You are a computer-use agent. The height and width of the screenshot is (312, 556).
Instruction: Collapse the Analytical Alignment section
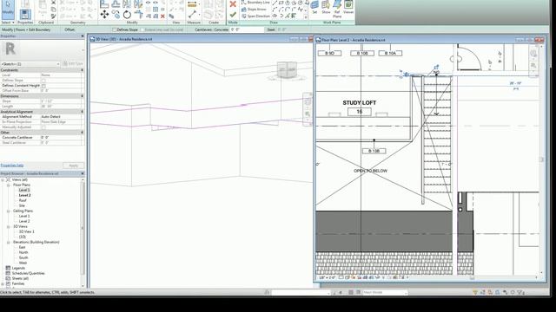[x=83, y=112]
